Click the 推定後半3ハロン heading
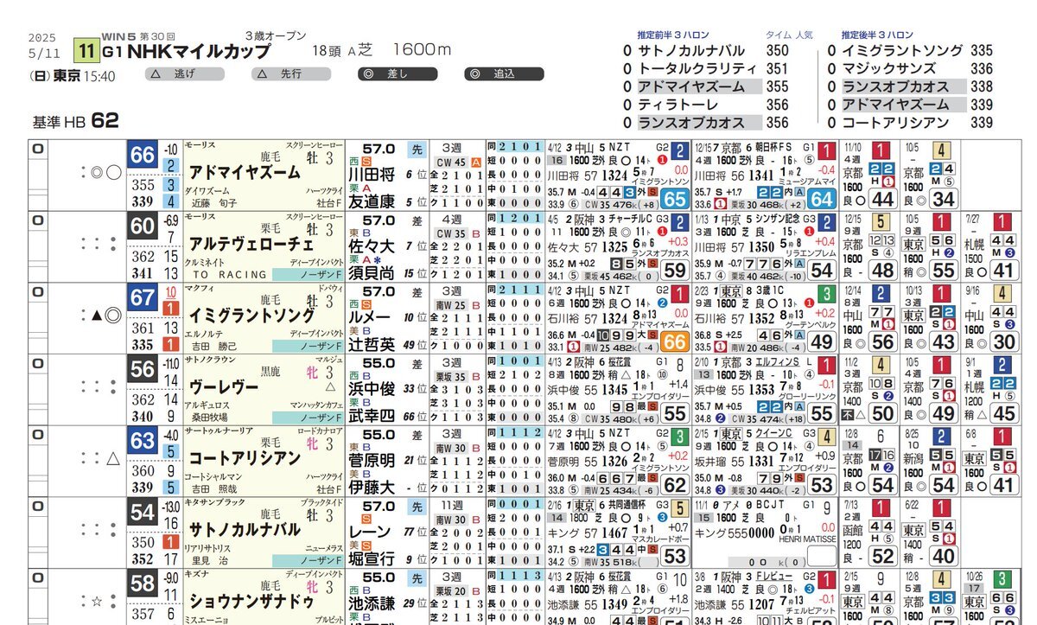The image size is (1037, 625). [x=875, y=35]
